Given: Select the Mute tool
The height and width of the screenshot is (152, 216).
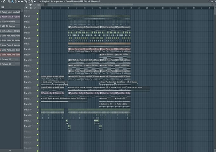Looking at the screenshot, I should point(19,2).
